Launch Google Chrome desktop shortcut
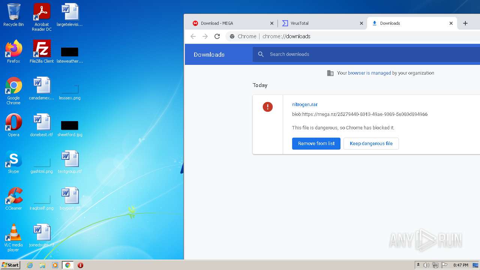Image resolution: width=480 pixels, height=270 pixels. (x=13, y=91)
